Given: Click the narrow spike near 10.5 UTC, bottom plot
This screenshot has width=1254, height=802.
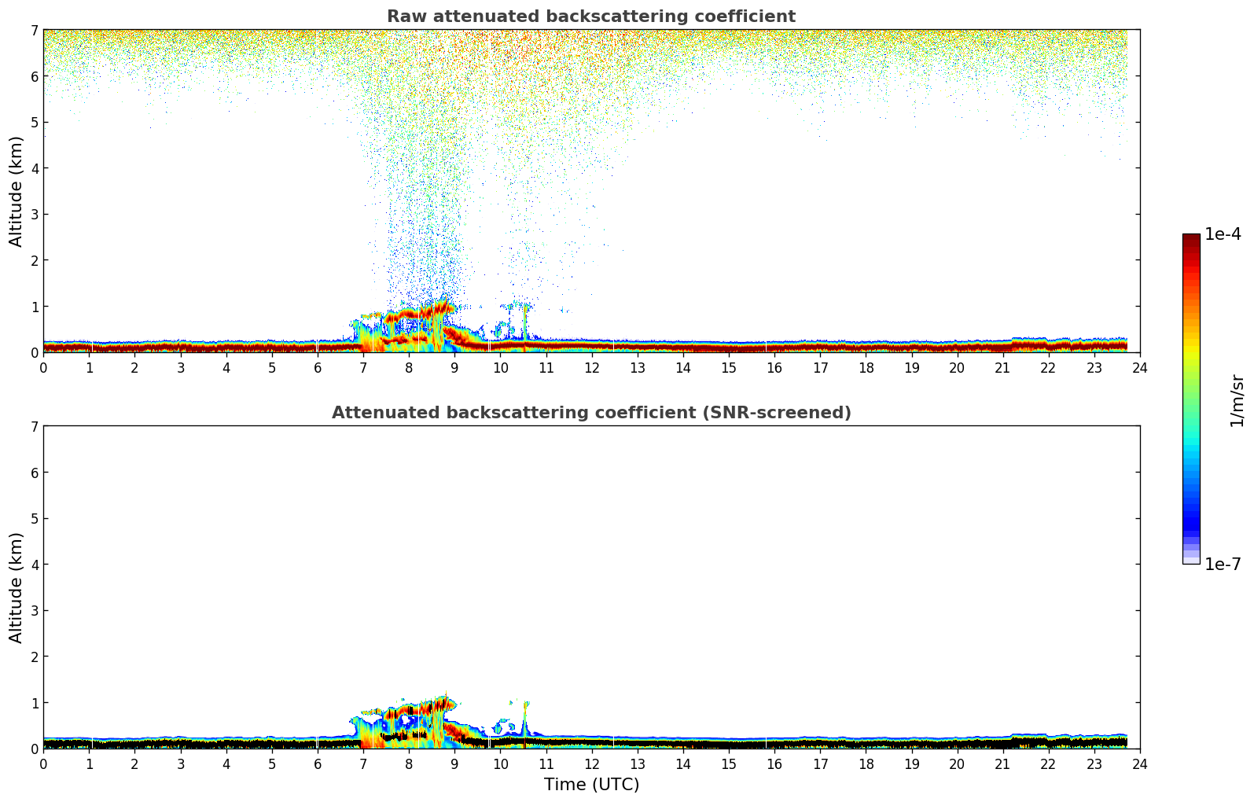Looking at the screenshot, I should point(525,717).
